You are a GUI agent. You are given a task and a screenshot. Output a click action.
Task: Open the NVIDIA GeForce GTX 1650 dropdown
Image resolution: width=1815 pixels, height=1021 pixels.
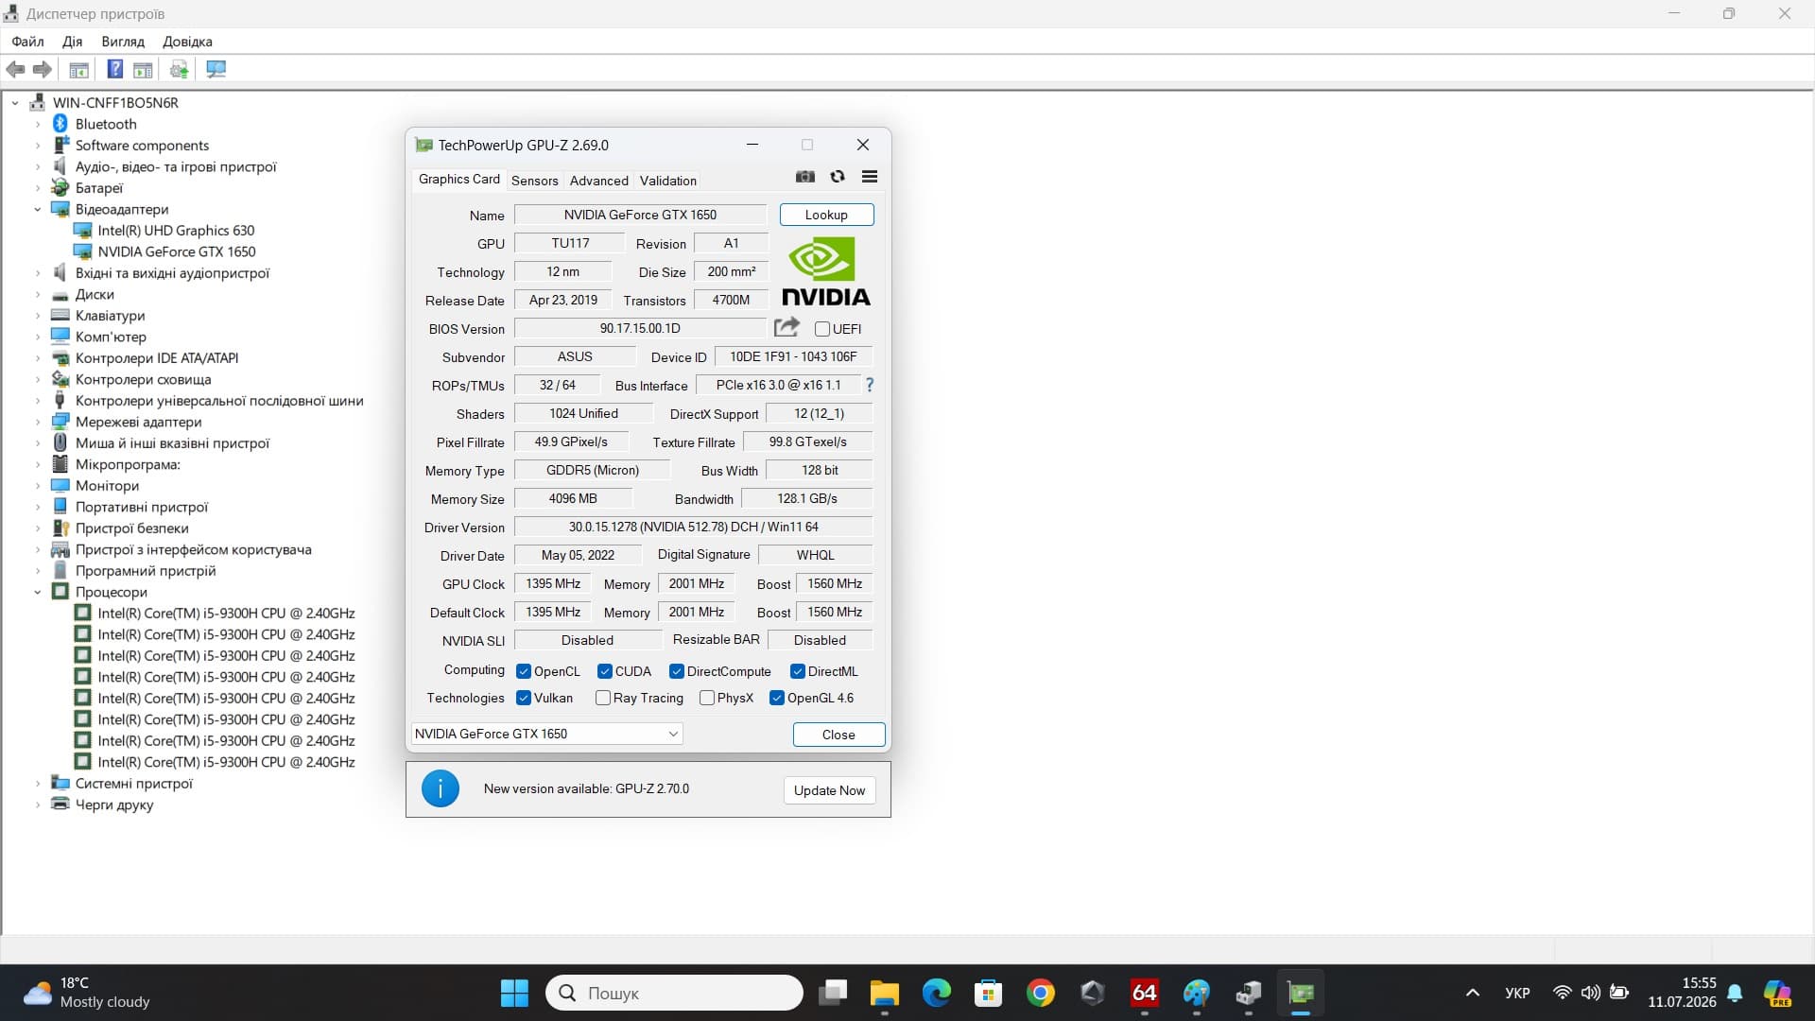click(x=546, y=734)
